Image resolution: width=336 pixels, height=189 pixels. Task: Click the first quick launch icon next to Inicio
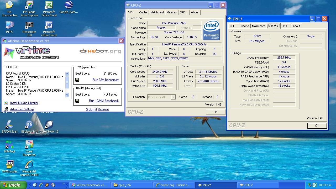tap(34, 185)
